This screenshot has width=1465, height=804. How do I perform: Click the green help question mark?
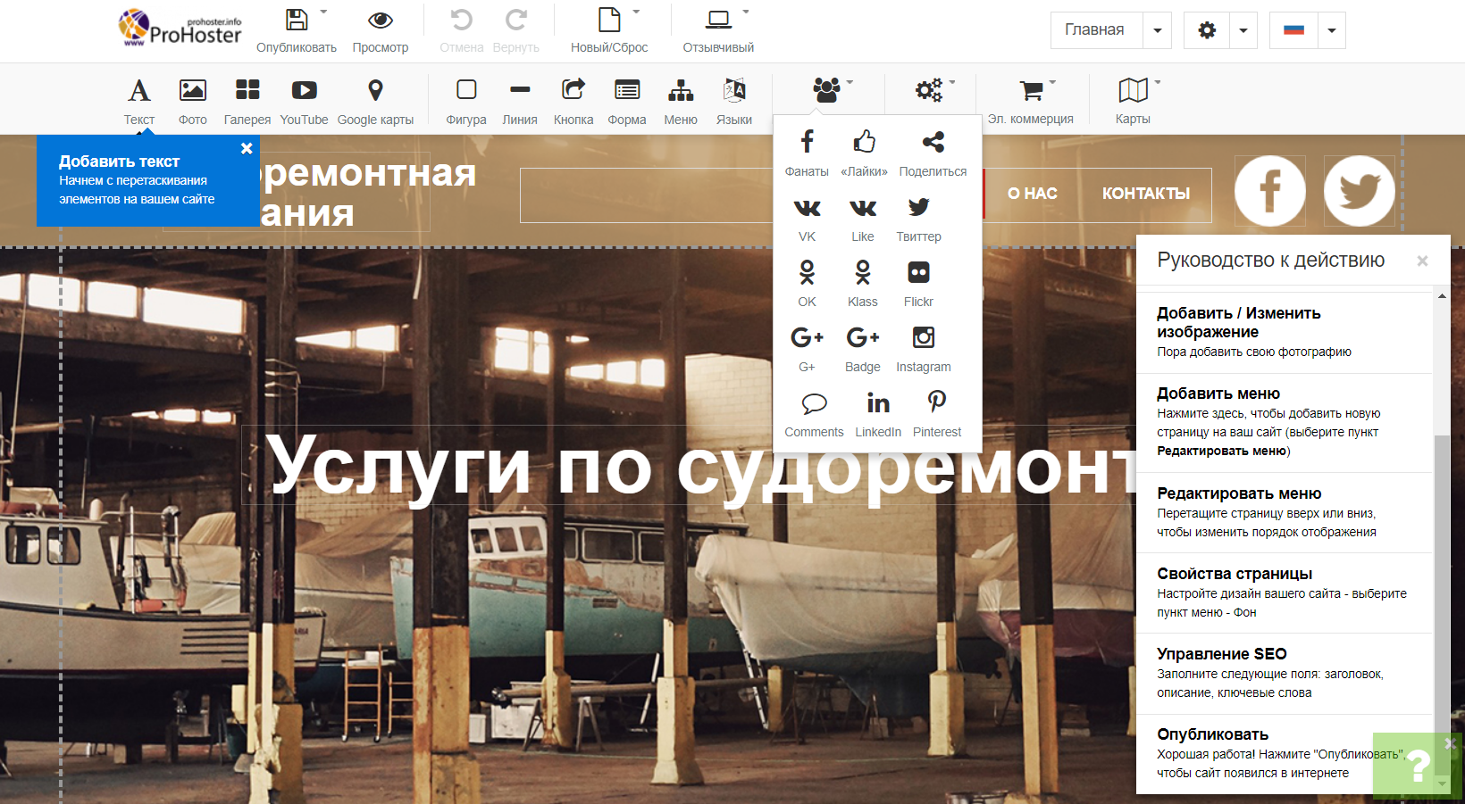point(1418,766)
